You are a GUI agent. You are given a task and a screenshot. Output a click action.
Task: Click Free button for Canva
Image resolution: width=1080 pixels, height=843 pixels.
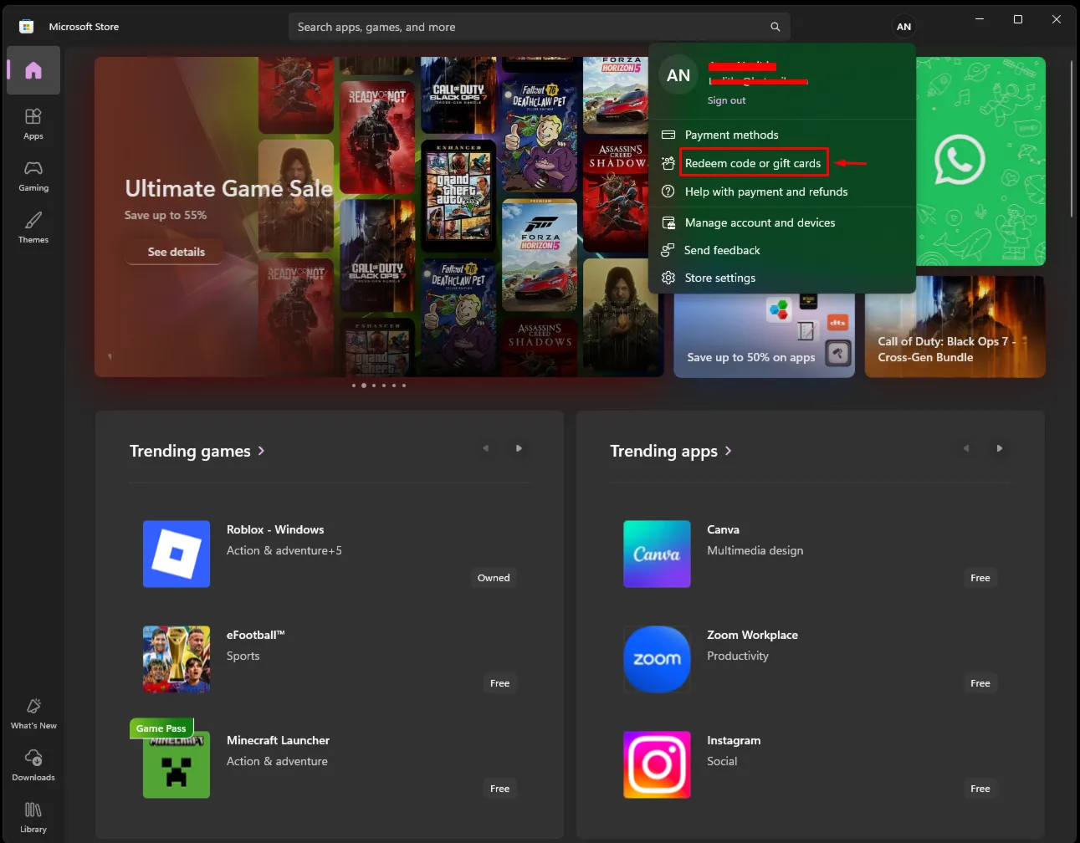[x=980, y=578]
